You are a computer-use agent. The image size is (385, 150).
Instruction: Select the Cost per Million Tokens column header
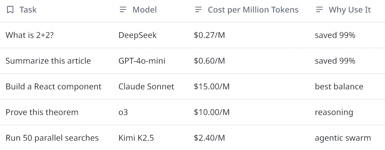pos(253,10)
